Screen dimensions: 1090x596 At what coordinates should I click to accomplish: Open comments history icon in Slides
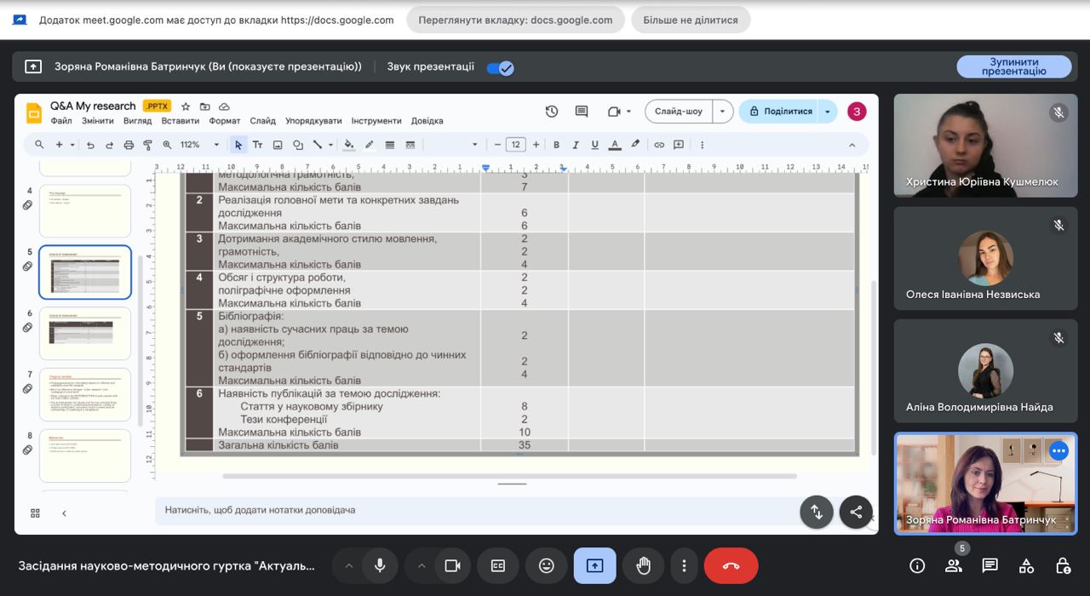[x=582, y=112]
